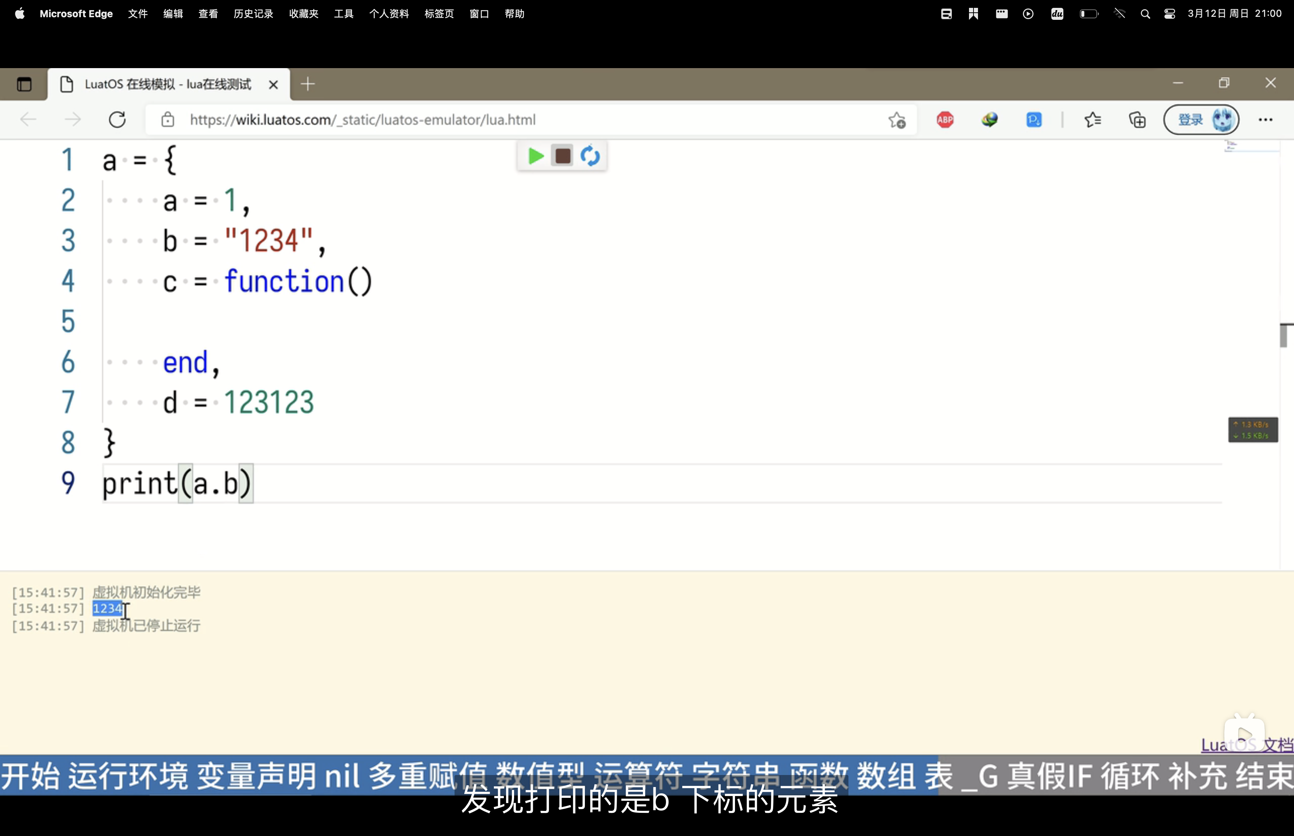Open the Apple menu
The width and height of the screenshot is (1294, 836).
pos(19,13)
